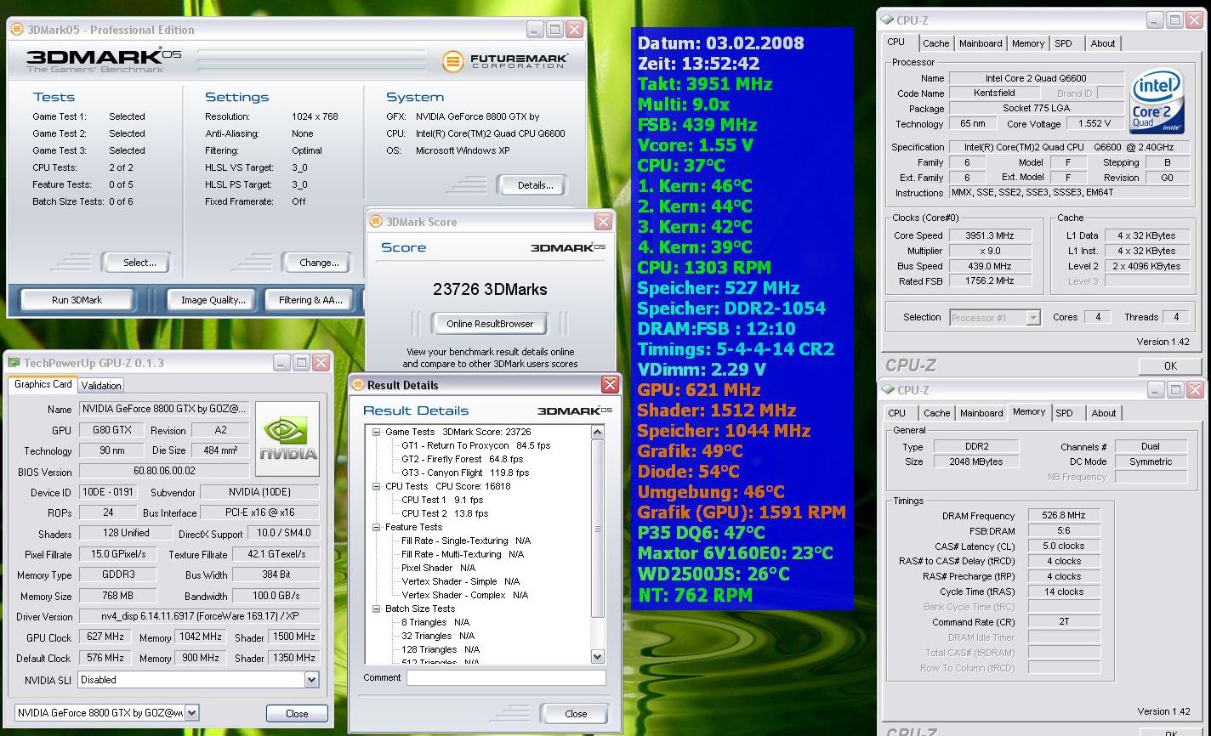
Task: Maximize the GPU-Z window
Action: [x=301, y=363]
